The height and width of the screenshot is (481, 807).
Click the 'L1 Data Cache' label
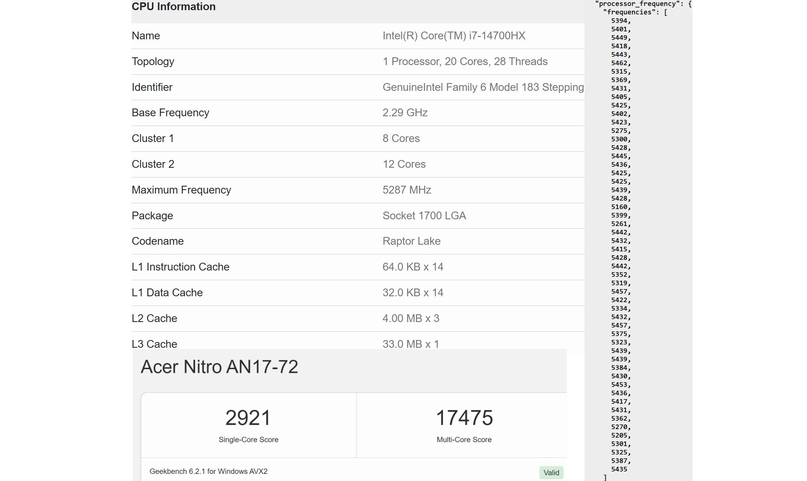pyautogui.click(x=167, y=293)
